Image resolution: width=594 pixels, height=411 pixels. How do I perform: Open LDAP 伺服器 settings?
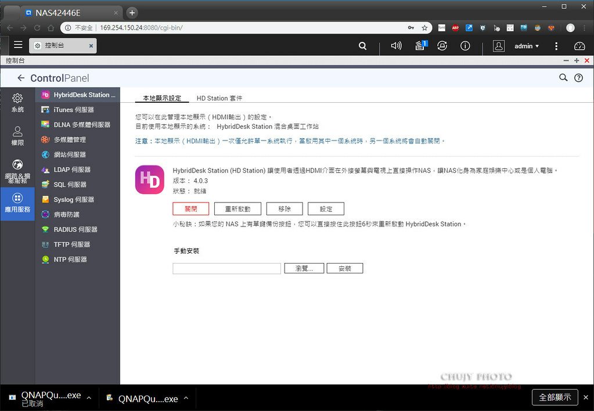[78, 170]
